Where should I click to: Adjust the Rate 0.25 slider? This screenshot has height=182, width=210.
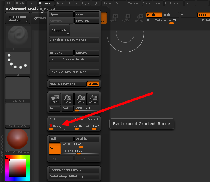[91, 127]
